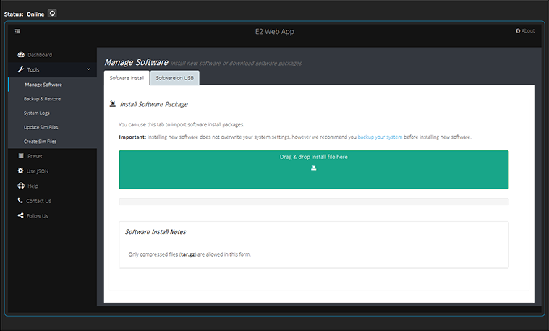Click the E2 Web App title
This screenshot has height=331, width=549.
point(275,32)
